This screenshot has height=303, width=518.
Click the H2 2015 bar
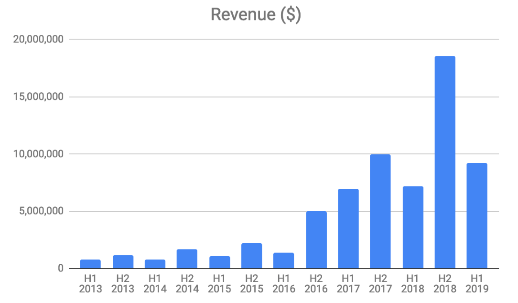coord(251,256)
